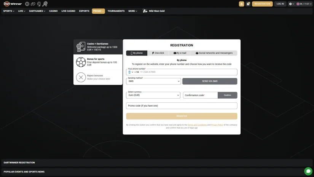Expand the DARTWINNER REGISTRATION section
This screenshot has width=314, height=177.
[157, 163]
